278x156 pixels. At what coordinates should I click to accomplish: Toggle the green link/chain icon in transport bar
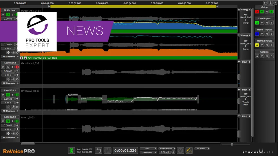pos(72,151)
